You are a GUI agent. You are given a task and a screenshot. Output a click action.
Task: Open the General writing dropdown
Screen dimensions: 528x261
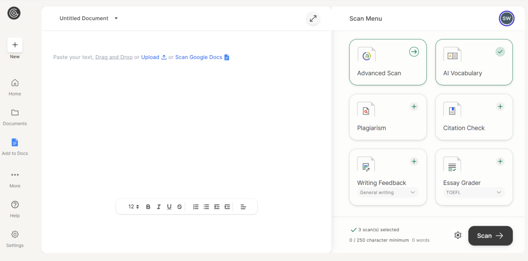pos(388,193)
